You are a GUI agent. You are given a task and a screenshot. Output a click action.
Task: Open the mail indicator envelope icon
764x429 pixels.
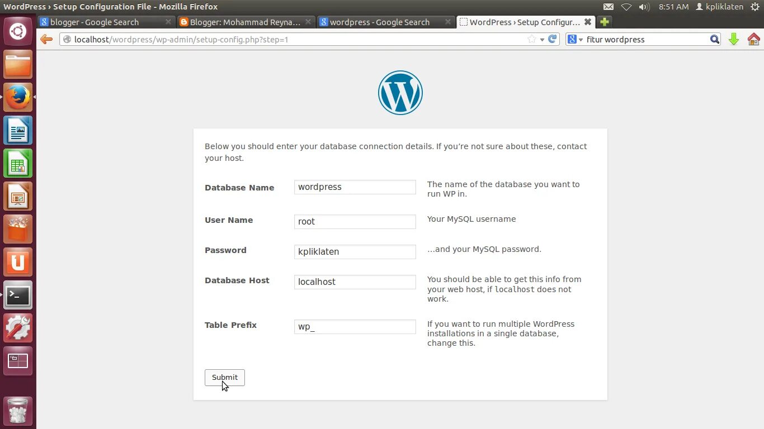pos(609,7)
